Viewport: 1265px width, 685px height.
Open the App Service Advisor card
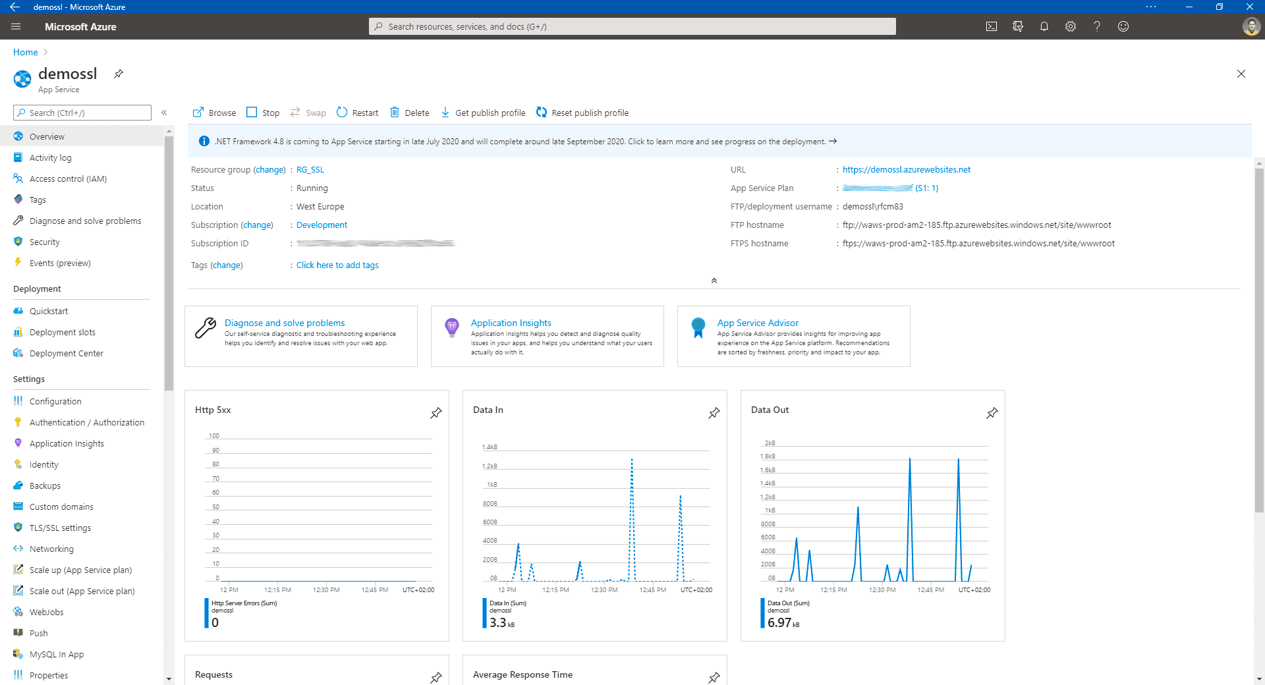tap(794, 336)
